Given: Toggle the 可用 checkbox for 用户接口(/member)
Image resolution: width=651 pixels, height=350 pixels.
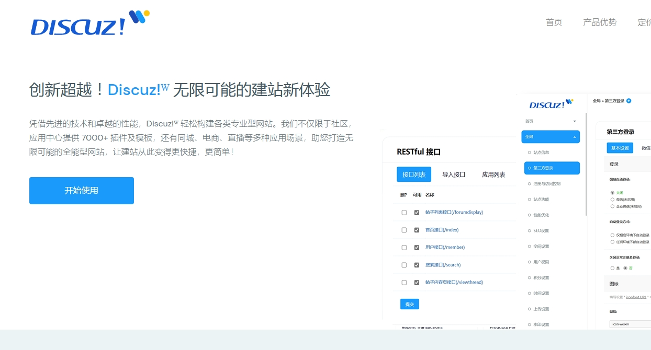Looking at the screenshot, I should coord(417,248).
